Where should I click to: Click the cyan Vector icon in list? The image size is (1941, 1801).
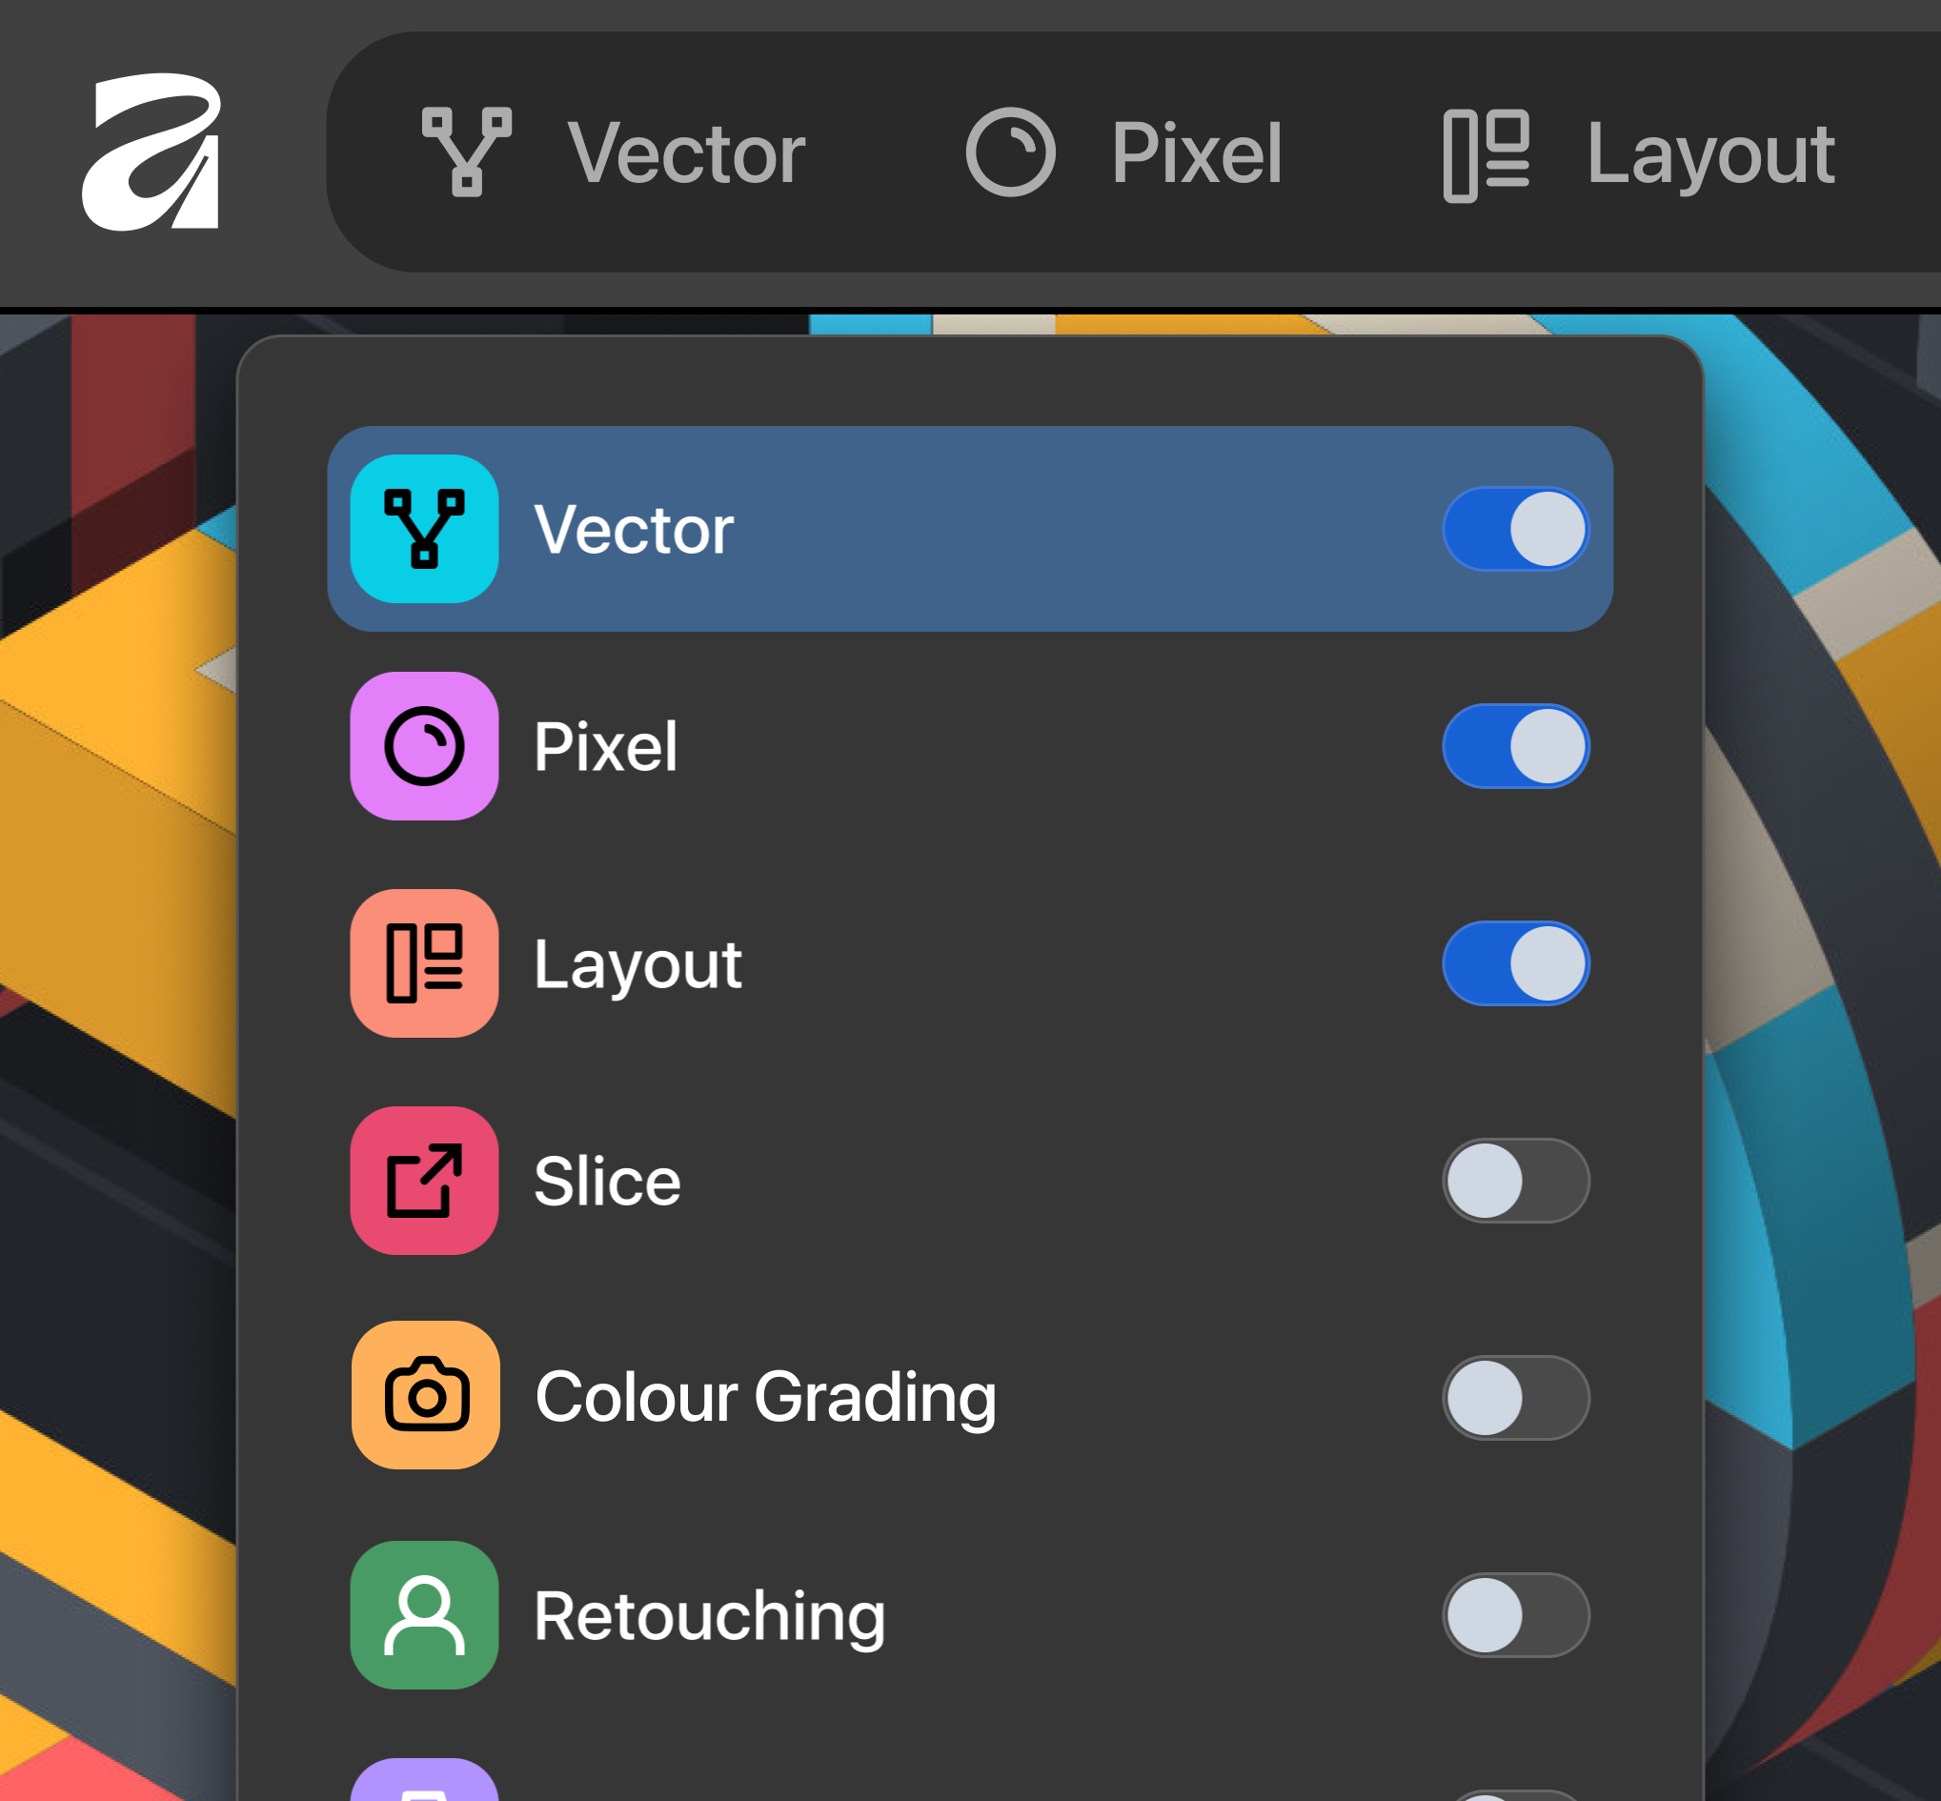424,529
